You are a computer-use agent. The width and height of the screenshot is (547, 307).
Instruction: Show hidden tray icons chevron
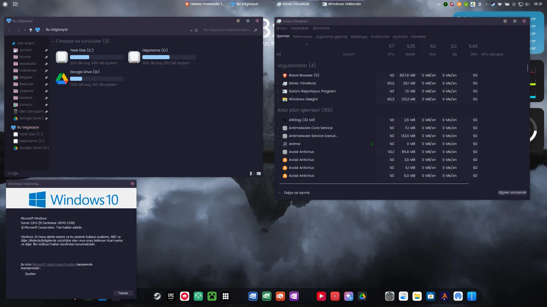(x=439, y=4)
